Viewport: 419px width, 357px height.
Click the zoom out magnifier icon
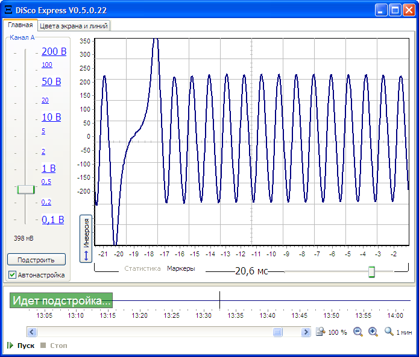click(x=358, y=332)
